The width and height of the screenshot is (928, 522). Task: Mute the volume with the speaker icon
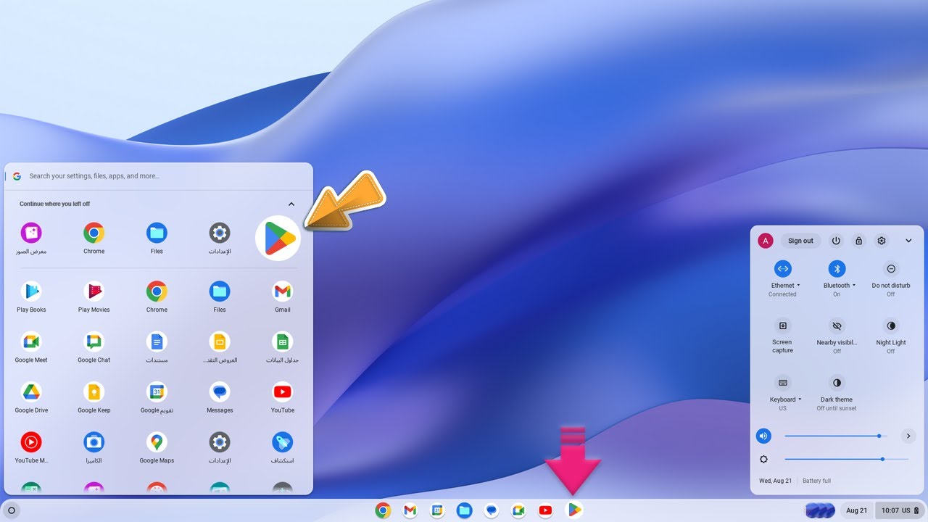click(x=763, y=436)
